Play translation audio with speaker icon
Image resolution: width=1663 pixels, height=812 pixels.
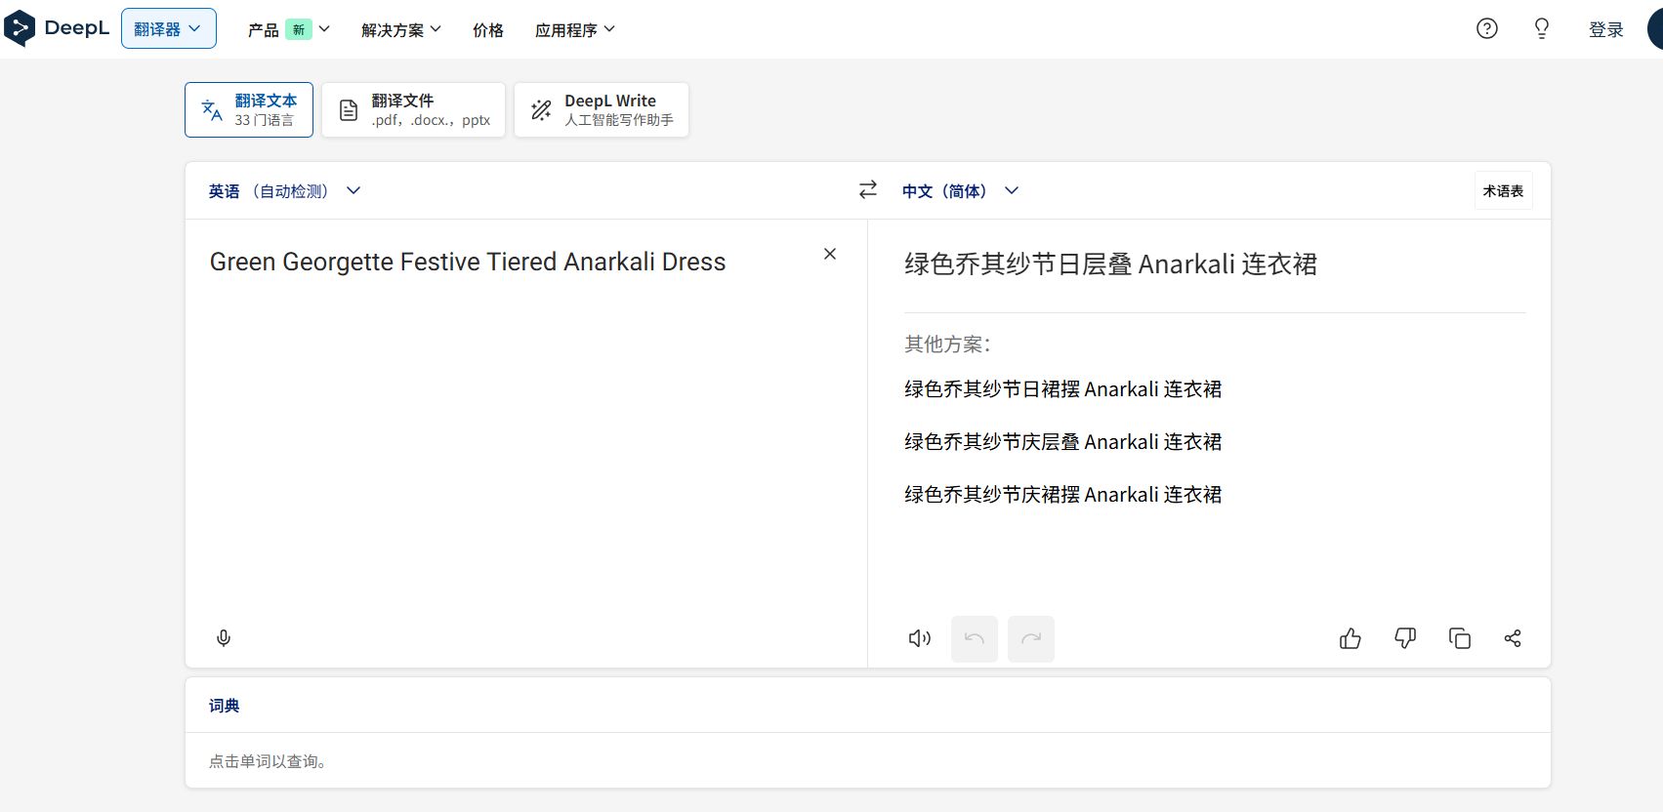coord(920,638)
